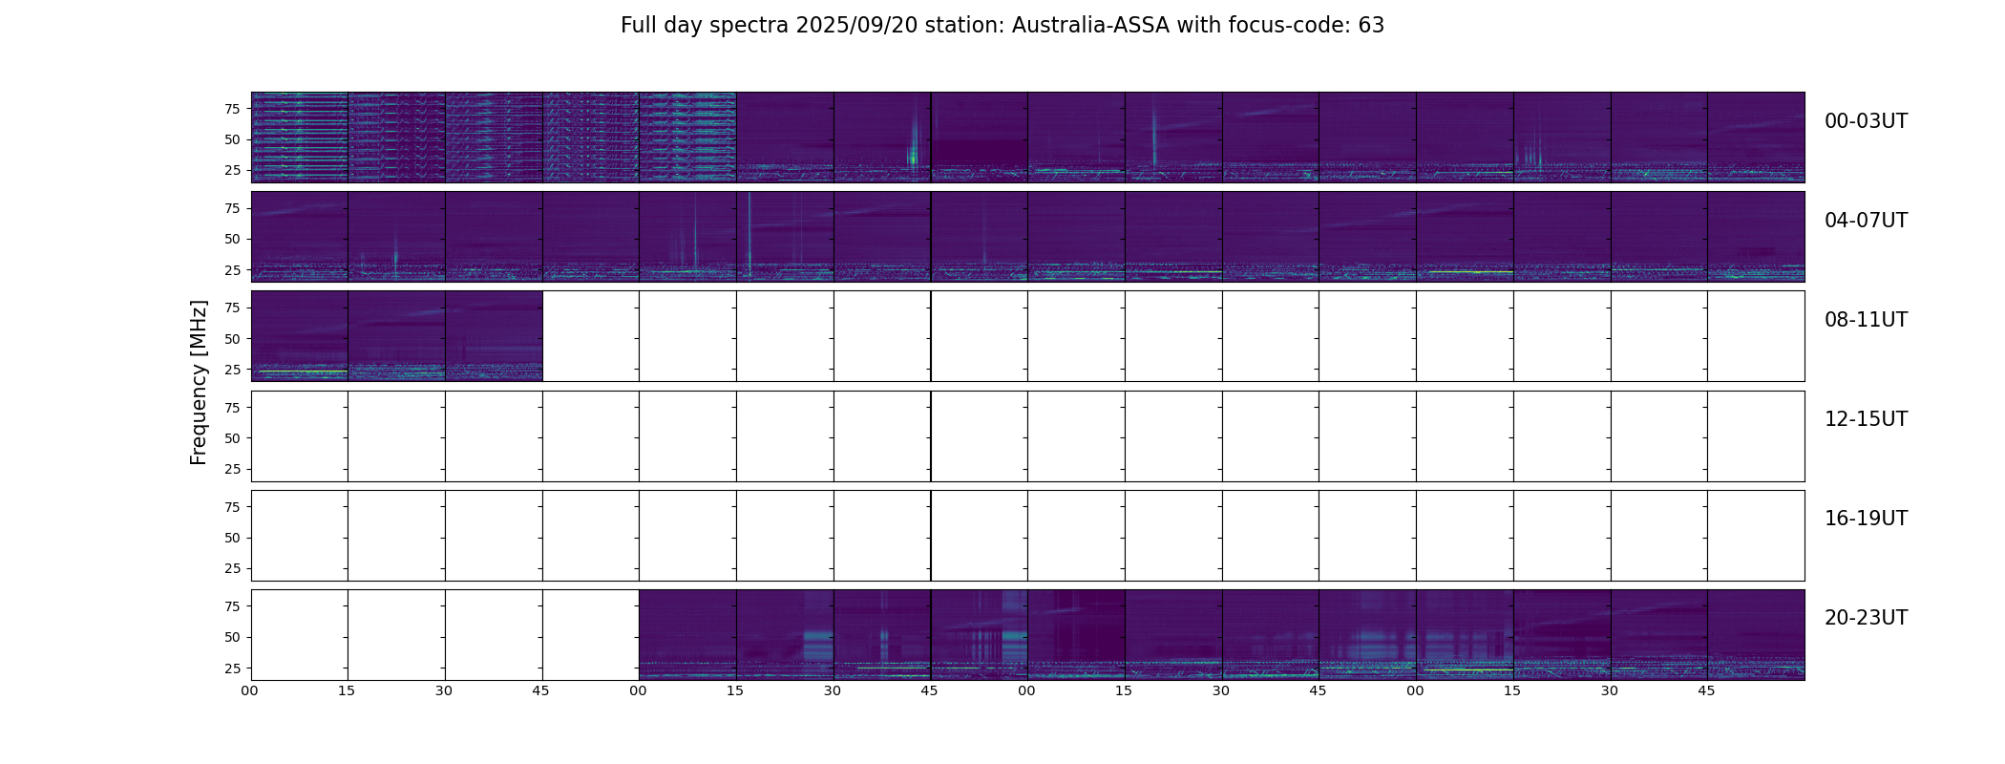This screenshot has width=2005, height=764.
Task: Click the "Frequency [MHz]" axis label
Action: coord(199,382)
